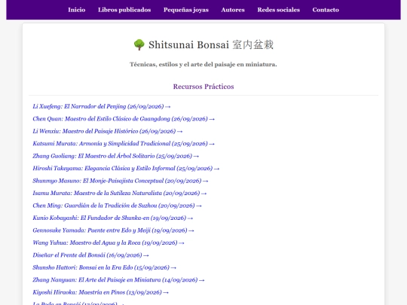
Task: Open Chen Ming: Guardián de la Tradición de Suzhou
Action: click(117, 206)
